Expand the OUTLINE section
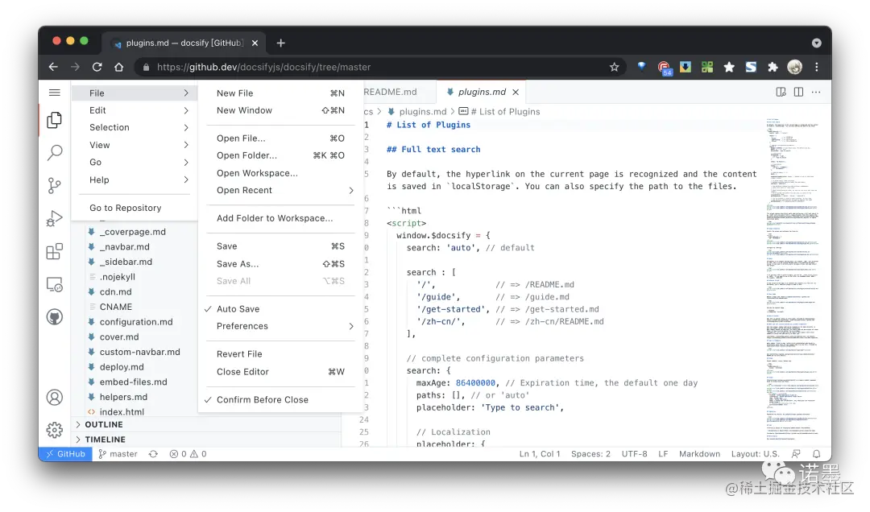 [206, 424]
